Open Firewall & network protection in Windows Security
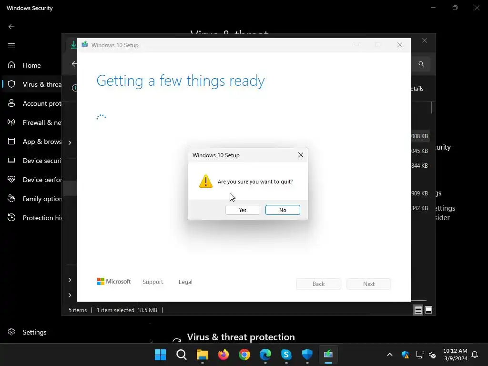 [x=32, y=122]
